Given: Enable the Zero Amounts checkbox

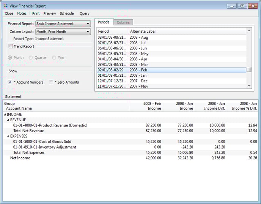Looking at the screenshot, I should coord(51,82).
